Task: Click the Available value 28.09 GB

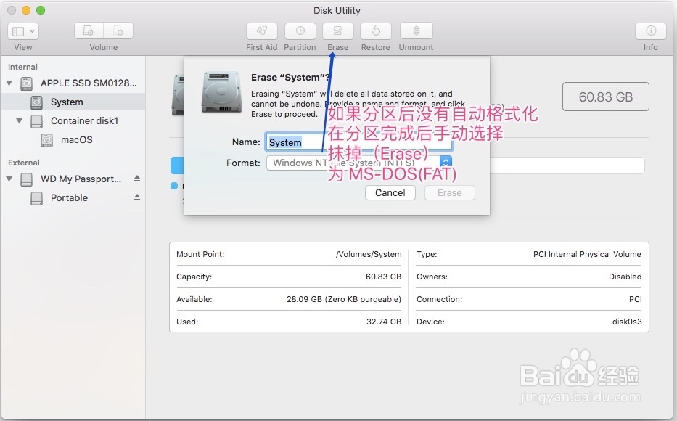Action: click(x=344, y=299)
